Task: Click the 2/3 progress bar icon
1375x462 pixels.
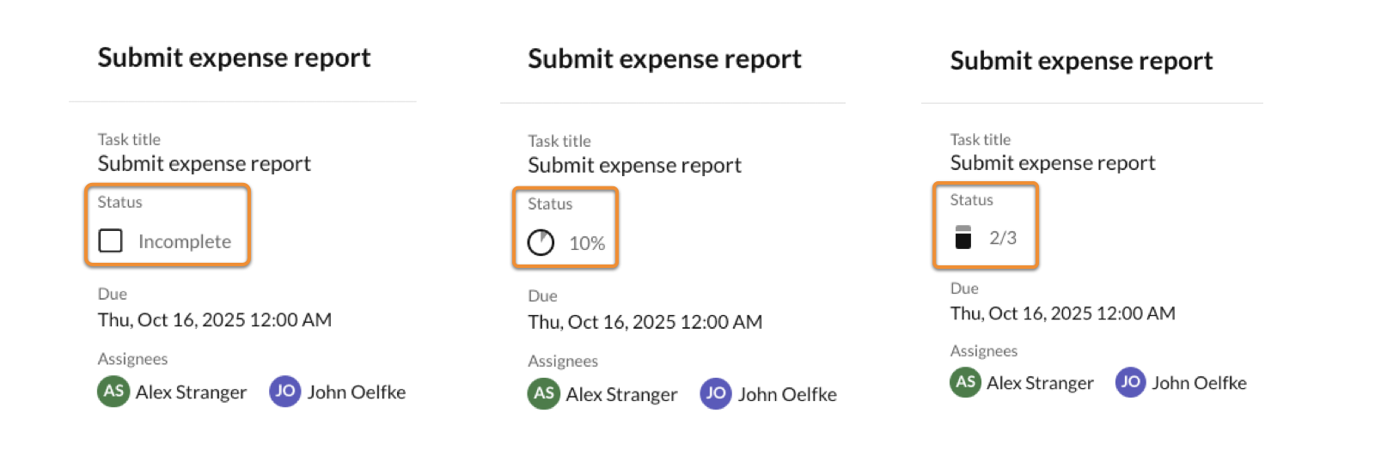Action: pyautogui.click(x=963, y=237)
